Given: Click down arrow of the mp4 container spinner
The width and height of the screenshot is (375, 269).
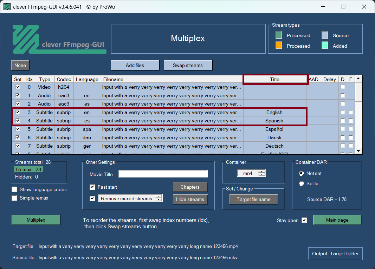Looking at the screenshot, I should pos(262,175).
